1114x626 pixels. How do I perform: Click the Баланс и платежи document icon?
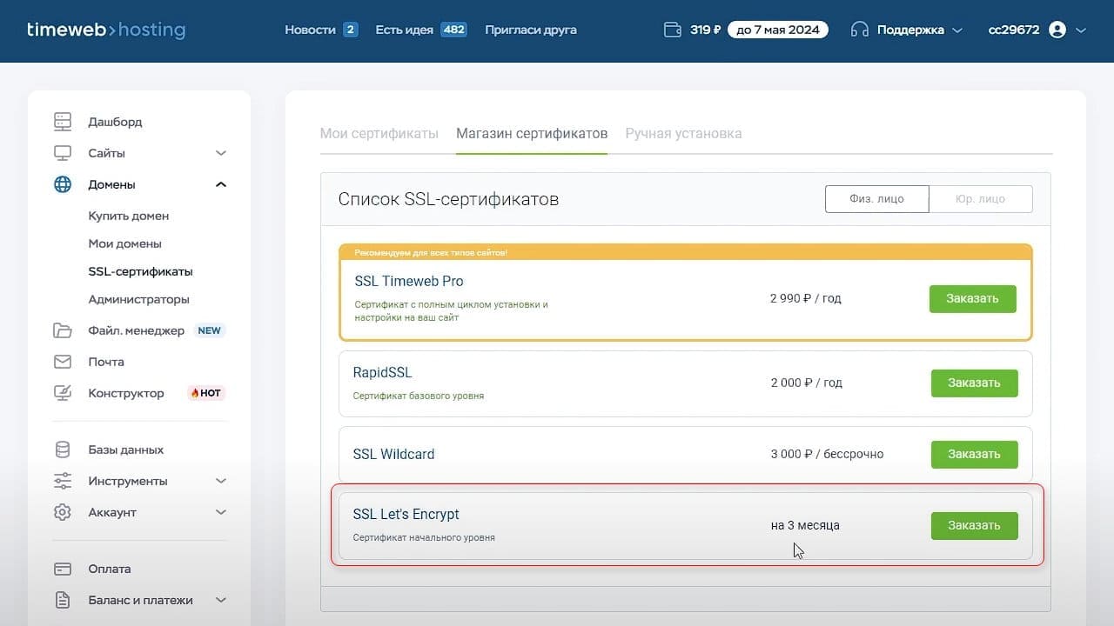tap(63, 600)
